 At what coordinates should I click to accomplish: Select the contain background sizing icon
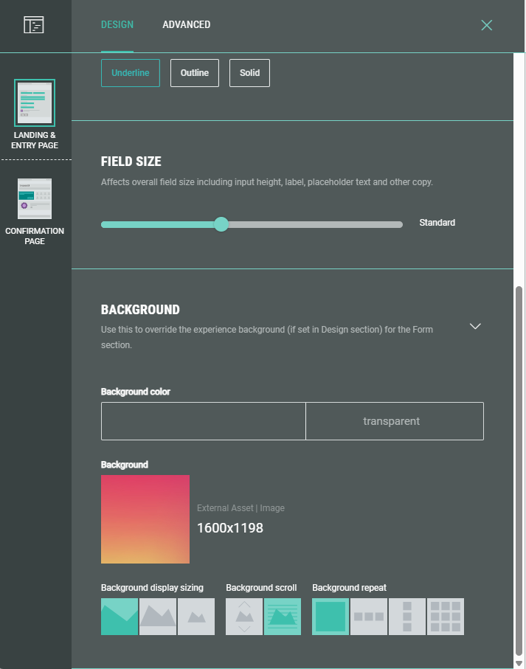[x=158, y=617]
